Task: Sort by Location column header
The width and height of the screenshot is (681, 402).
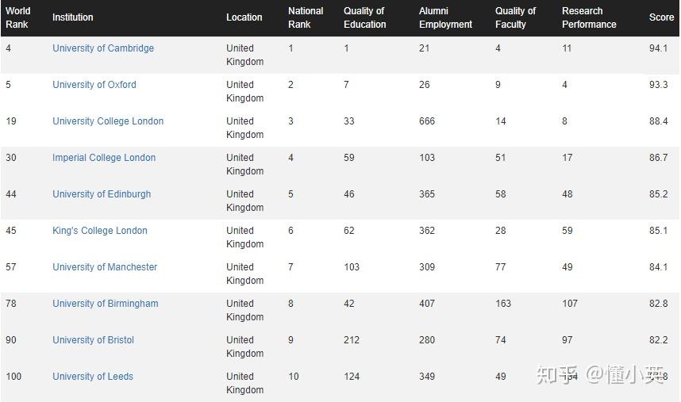Action: (244, 17)
